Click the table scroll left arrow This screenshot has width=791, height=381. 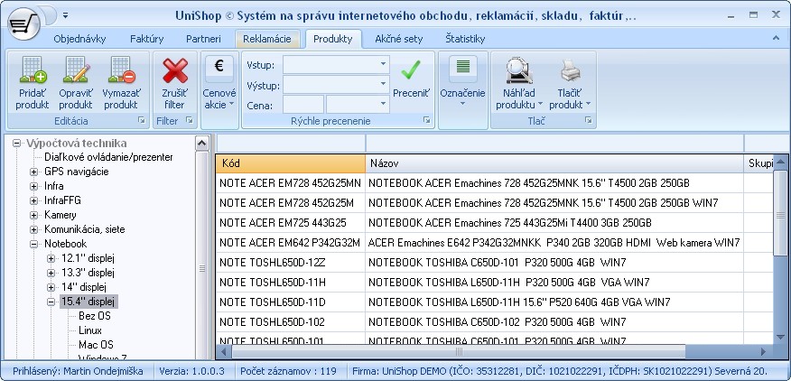pyautogui.click(x=223, y=351)
